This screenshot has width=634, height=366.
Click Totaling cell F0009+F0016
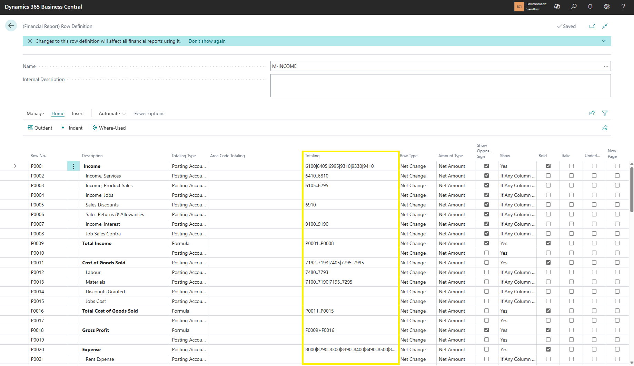pyautogui.click(x=350, y=330)
